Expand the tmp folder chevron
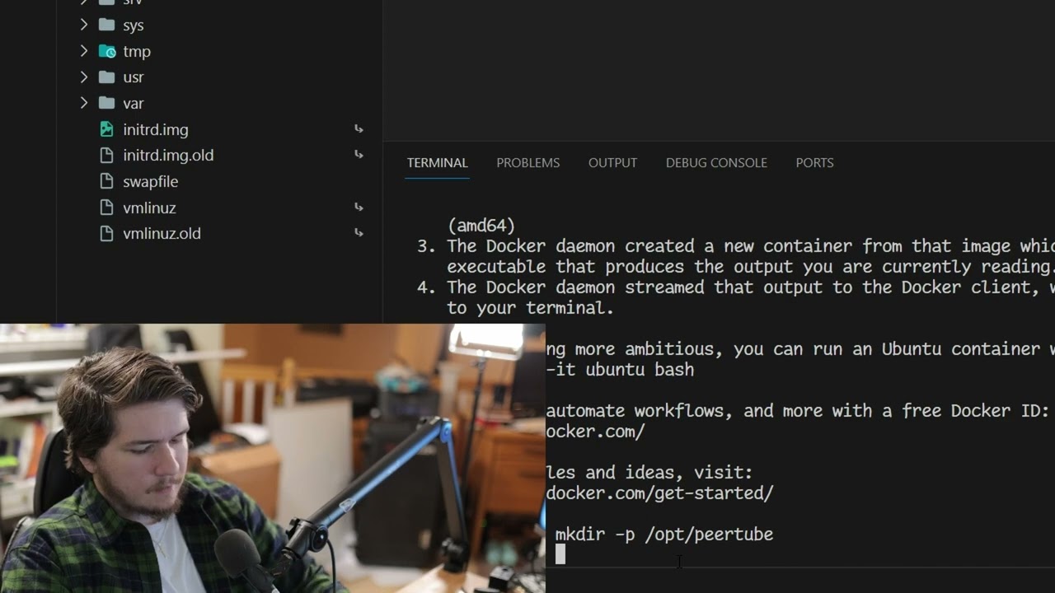 click(84, 51)
